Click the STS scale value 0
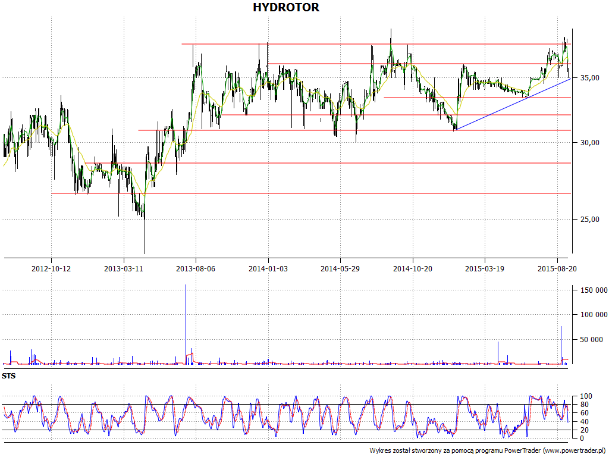Image resolution: width=609 pixels, height=457 pixels. tap(582, 439)
